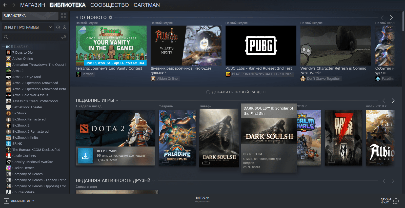The image size is (405, 208).
Task: Sort the library by recent activity (clock icon)
Action: pos(58,27)
